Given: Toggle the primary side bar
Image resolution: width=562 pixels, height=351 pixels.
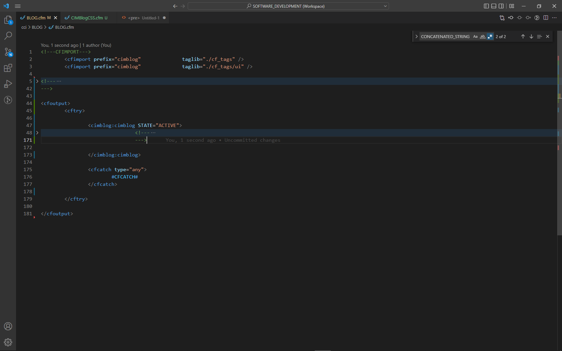Looking at the screenshot, I should coord(486,6).
